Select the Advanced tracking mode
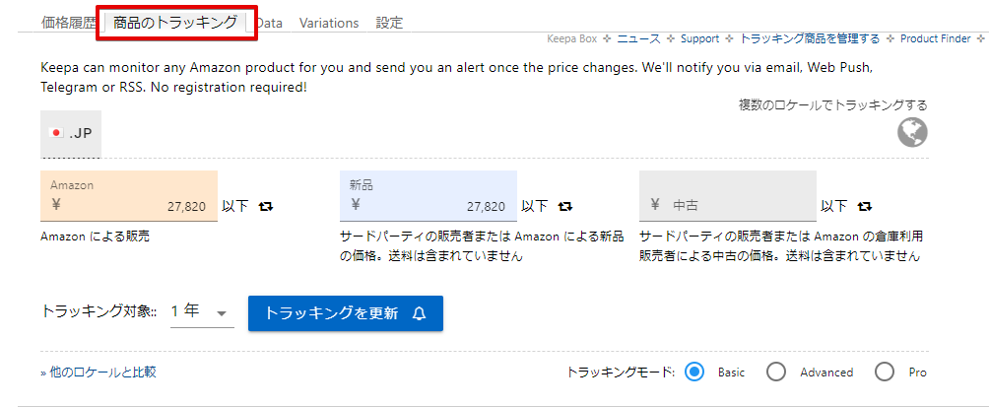The width and height of the screenshot is (989, 407). coord(776,372)
